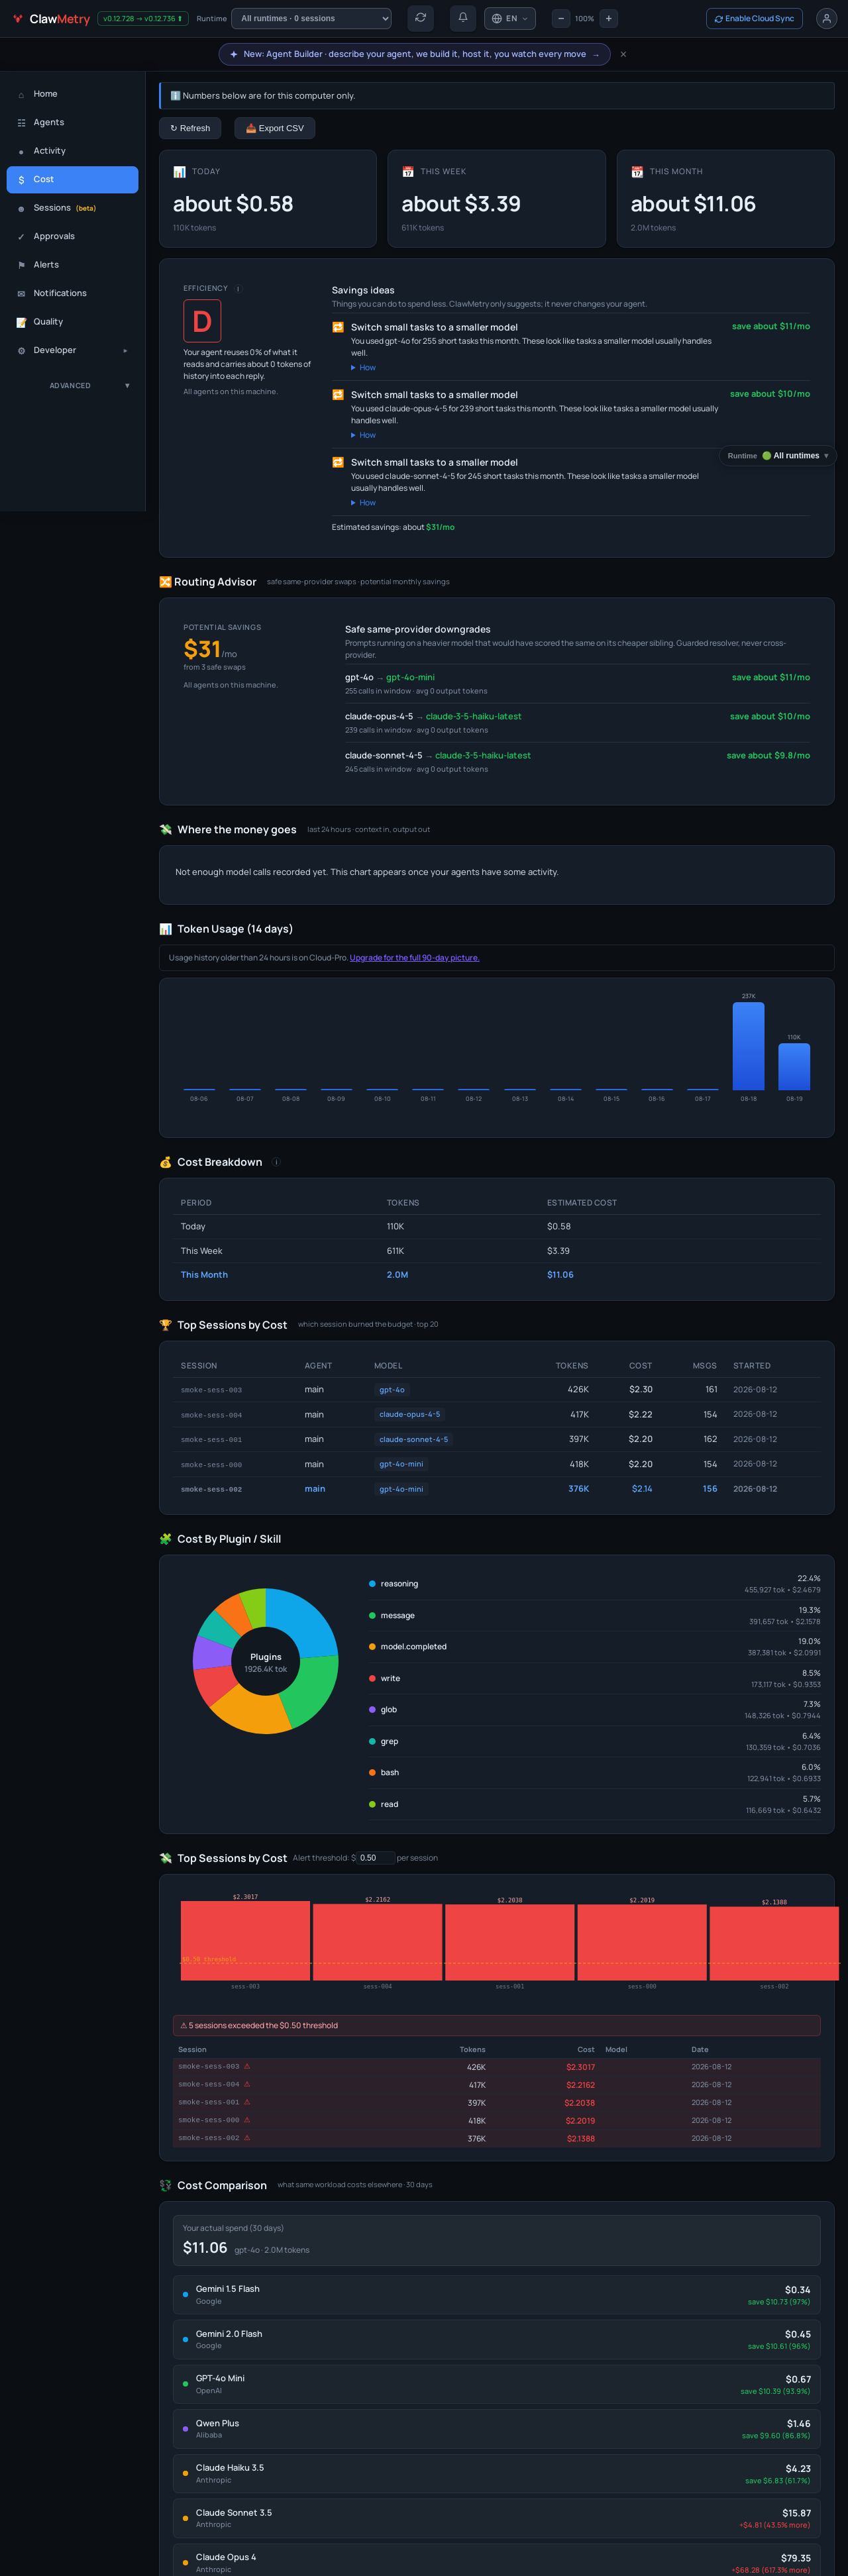Click the Routing Advisor shuffle icon
Image resolution: width=848 pixels, height=2576 pixels.
pyautogui.click(x=165, y=582)
